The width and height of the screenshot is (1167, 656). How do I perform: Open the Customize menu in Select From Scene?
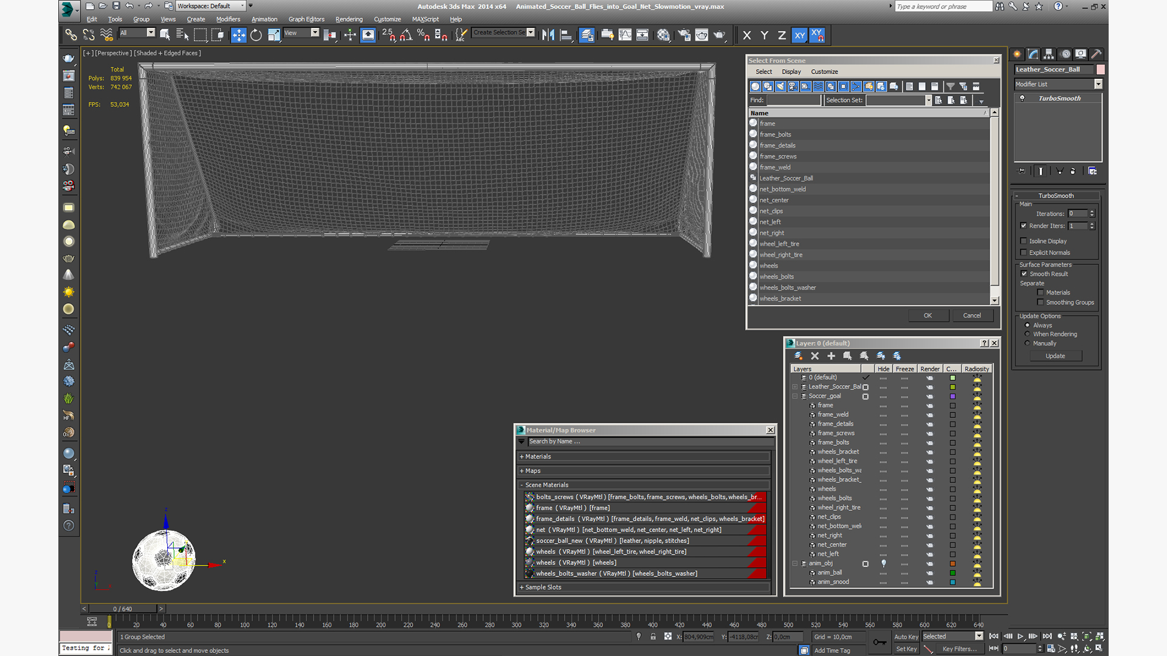click(x=824, y=72)
